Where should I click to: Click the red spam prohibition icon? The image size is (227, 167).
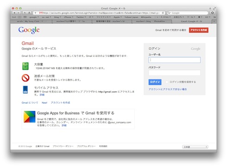(25, 78)
